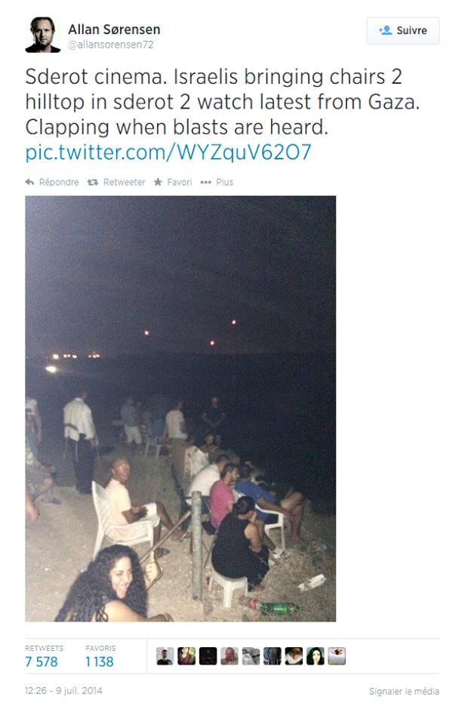462x725 pixels.
Task: Mark tweet with Favori star icon
Action: (x=158, y=182)
